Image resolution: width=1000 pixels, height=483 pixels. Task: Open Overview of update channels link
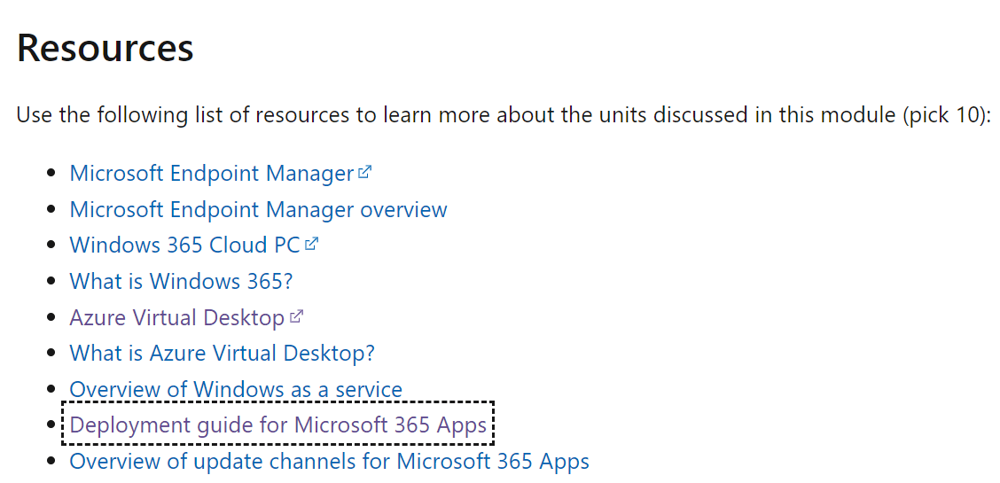(x=329, y=462)
